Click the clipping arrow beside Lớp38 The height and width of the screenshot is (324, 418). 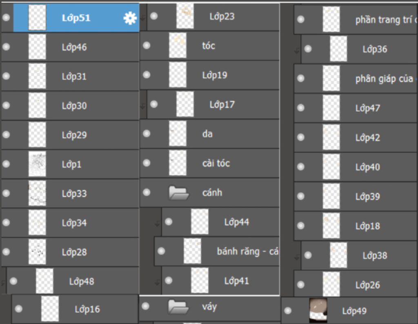pyautogui.click(x=297, y=257)
